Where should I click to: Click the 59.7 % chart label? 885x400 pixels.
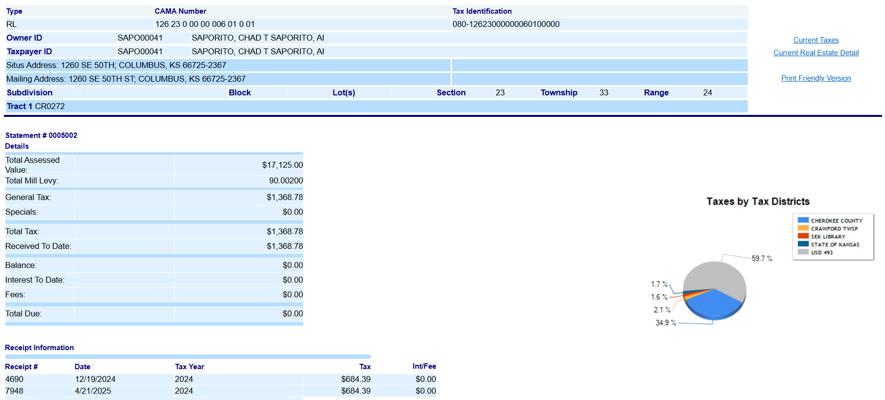coord(762,259)
